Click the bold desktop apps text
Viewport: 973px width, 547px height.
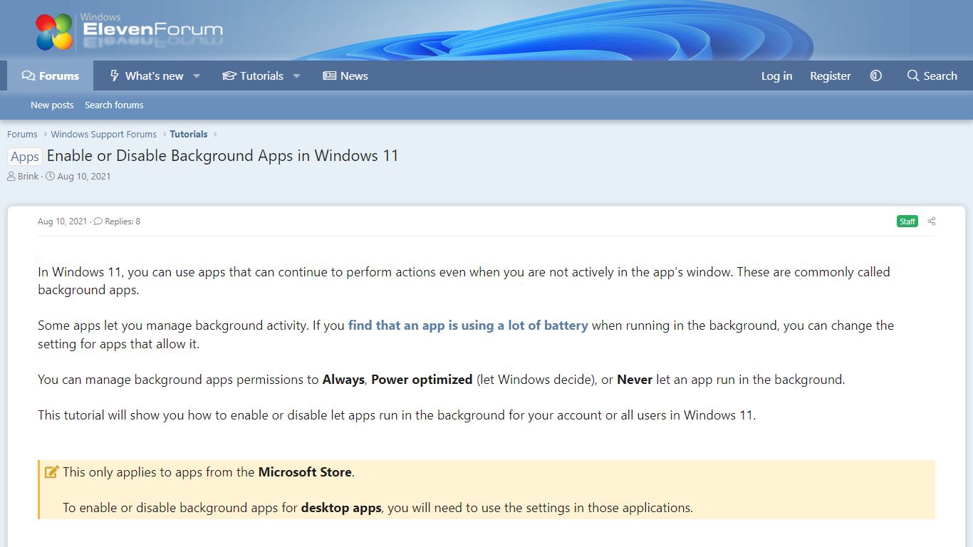341,508
